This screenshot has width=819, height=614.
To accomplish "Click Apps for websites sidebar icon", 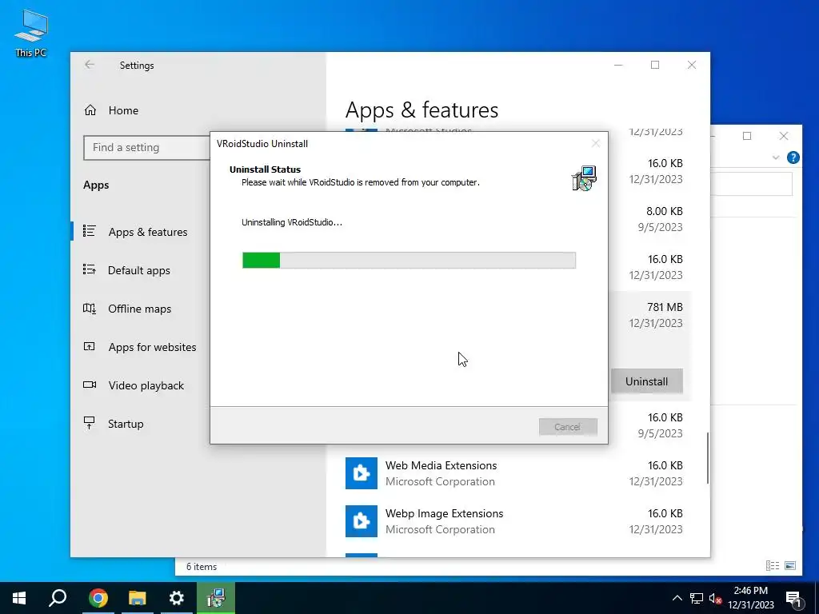I will [90, 346].
